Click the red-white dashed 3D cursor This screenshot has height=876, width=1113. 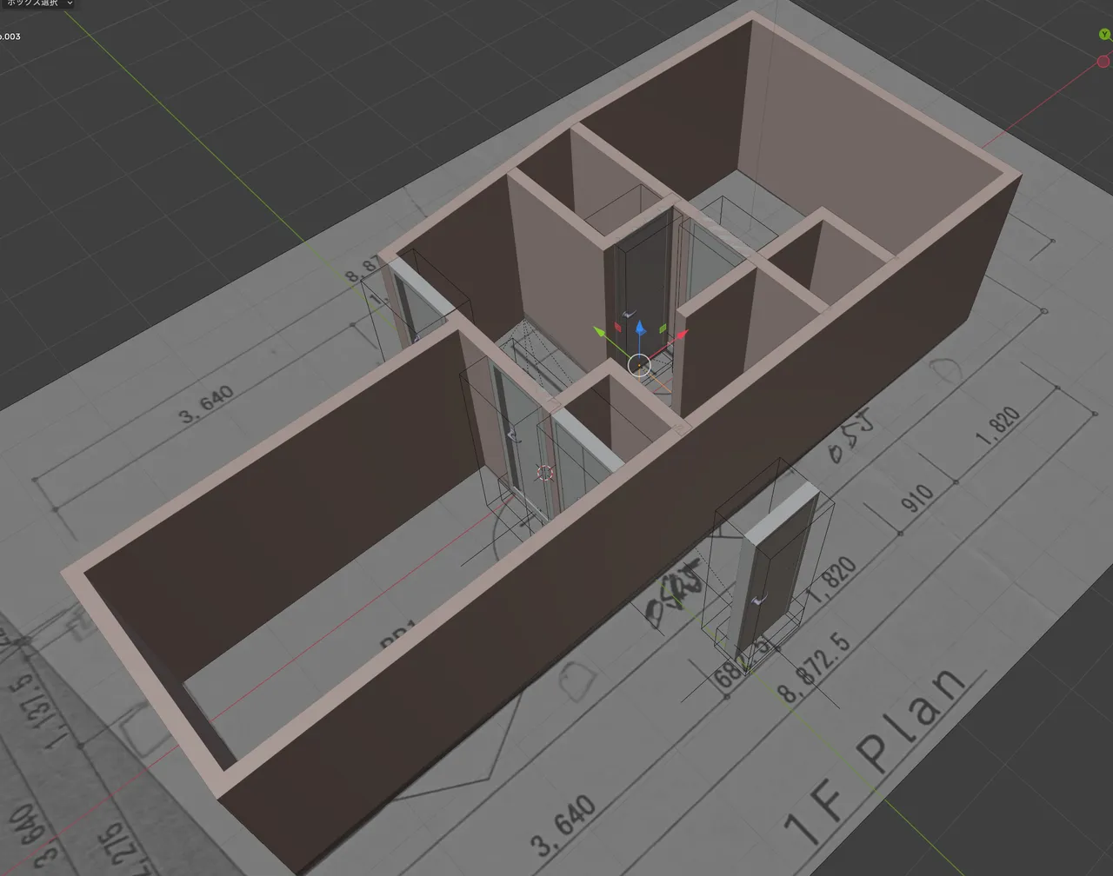[x=545, y=473]
